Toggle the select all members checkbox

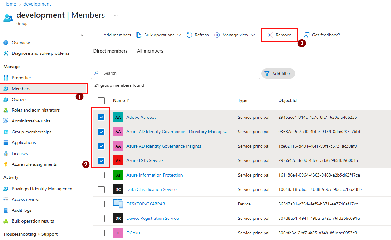[101, 100]
